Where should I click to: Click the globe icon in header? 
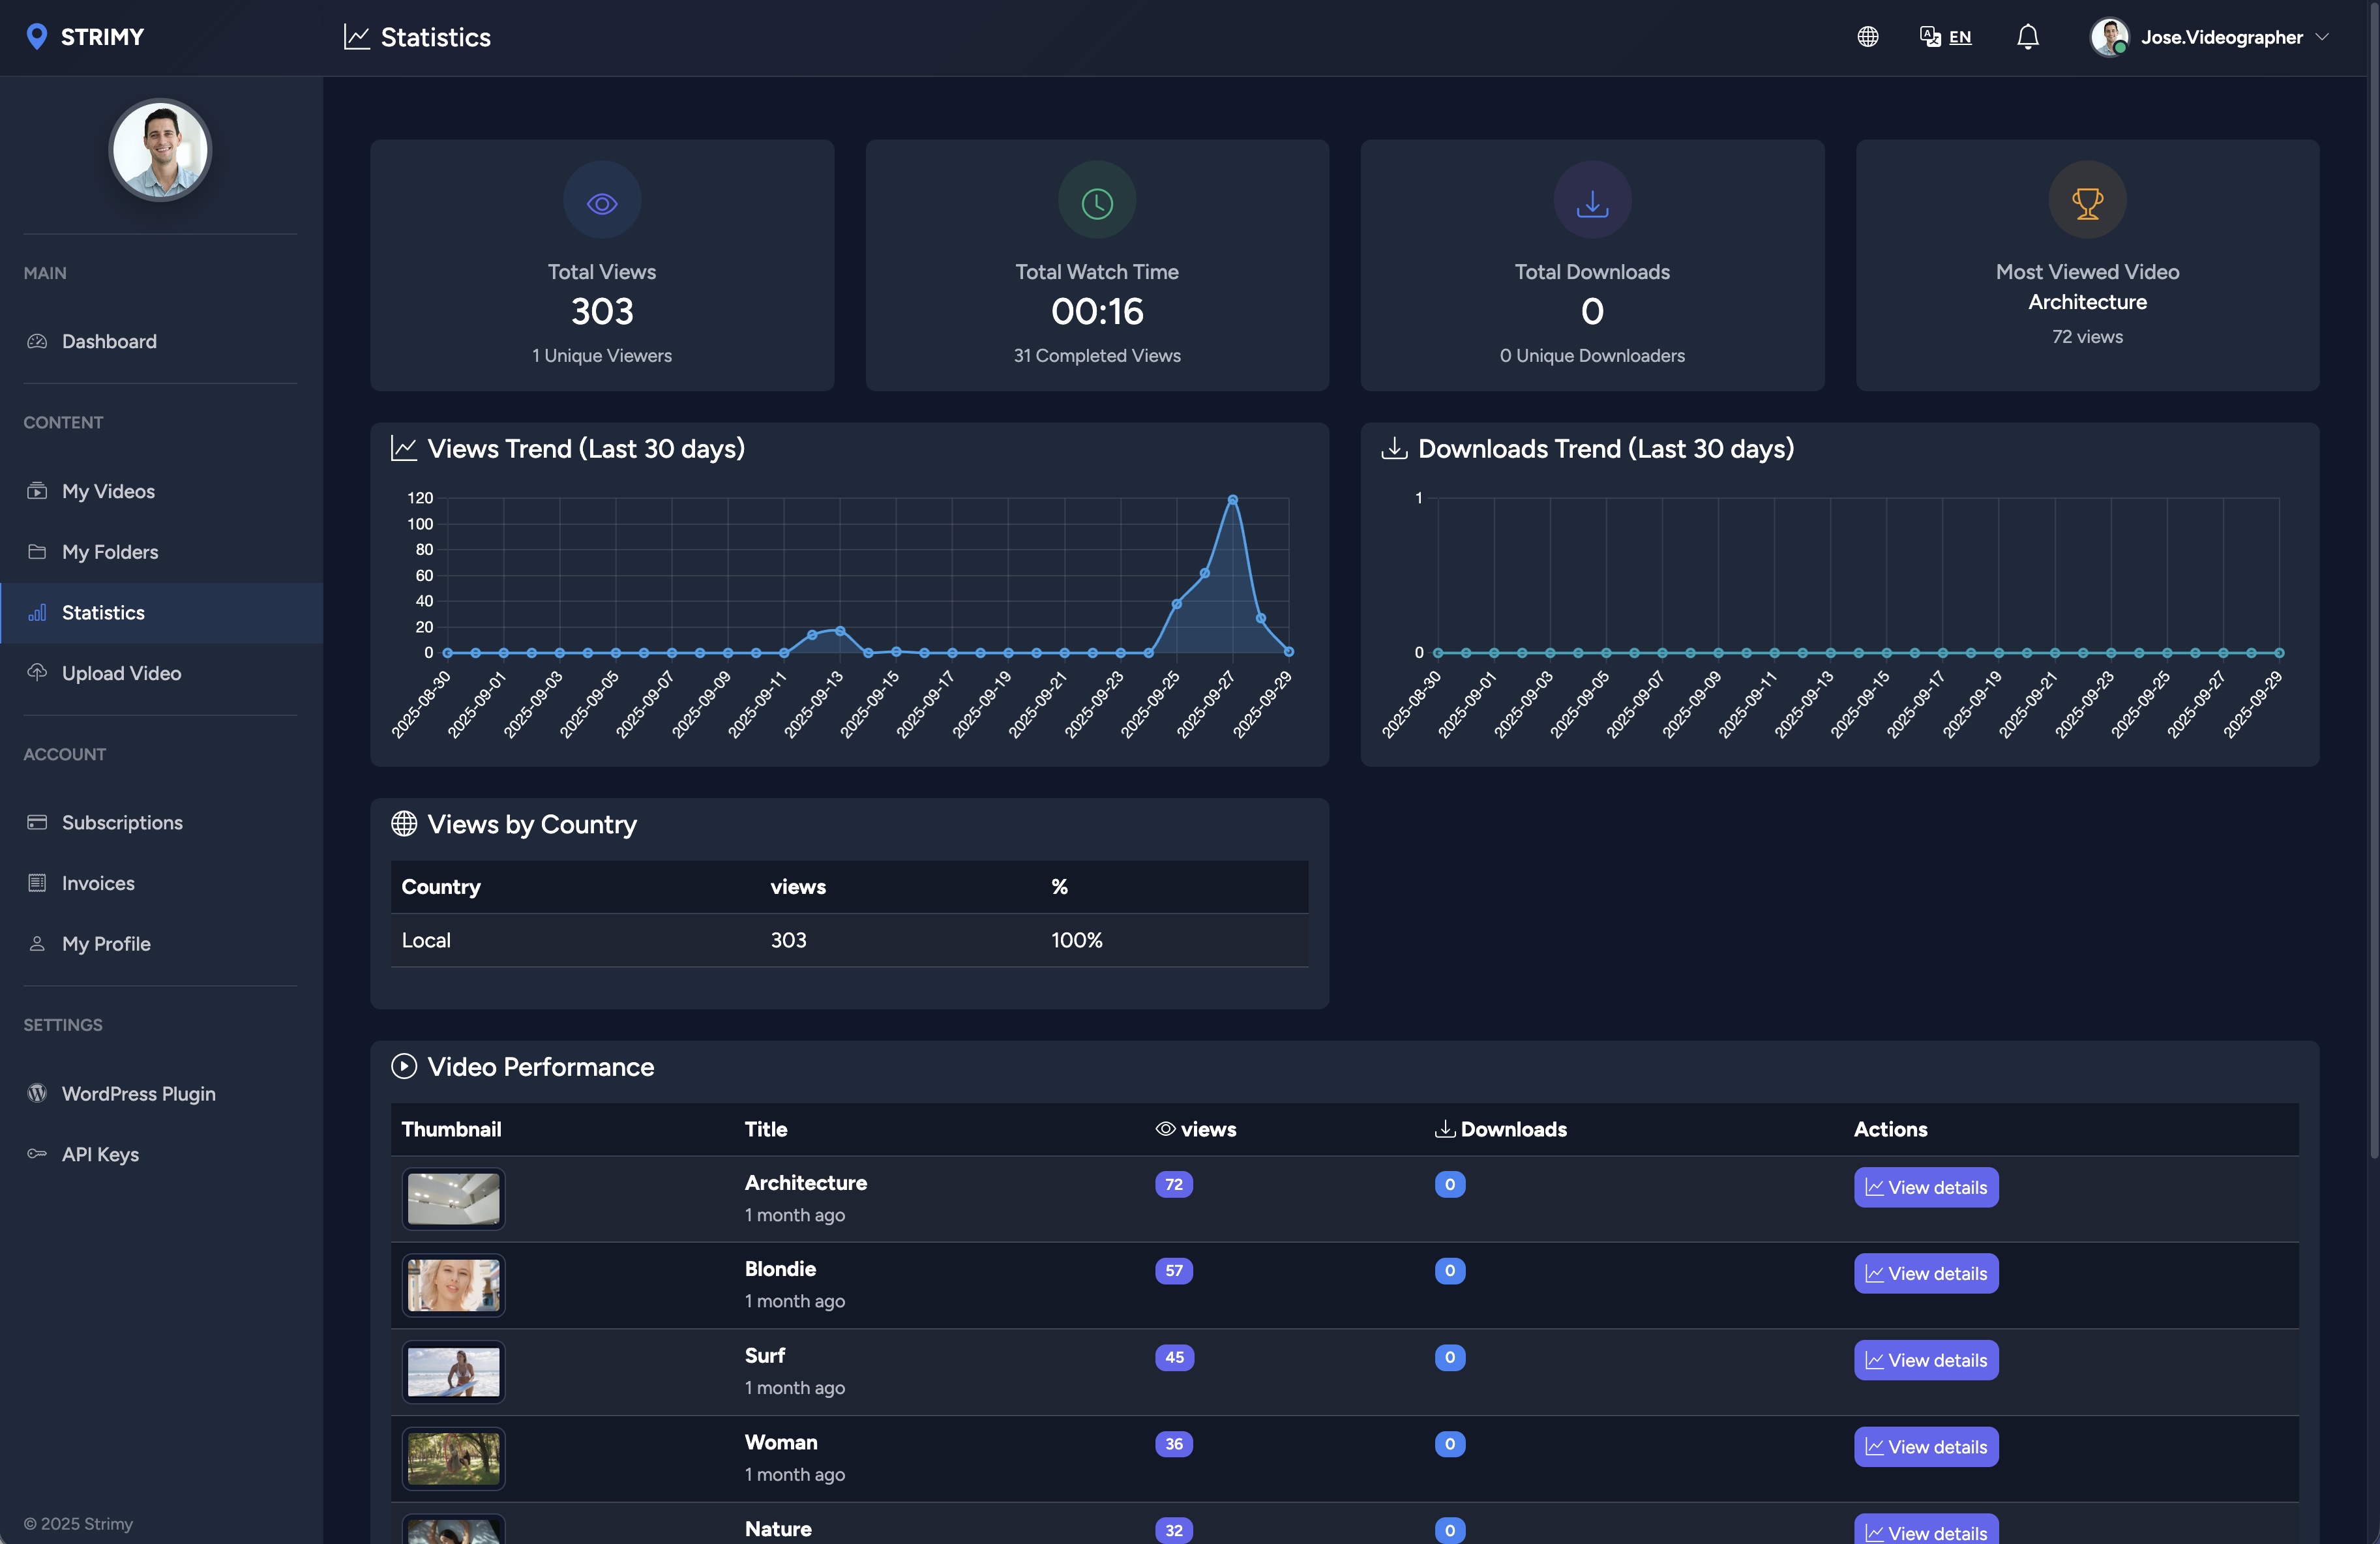1867,37
